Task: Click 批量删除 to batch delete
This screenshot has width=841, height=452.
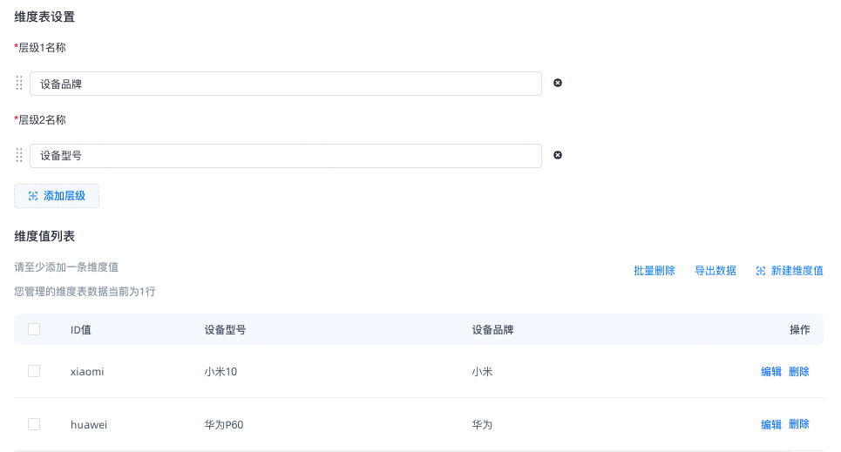Action: tap(654, 271)
